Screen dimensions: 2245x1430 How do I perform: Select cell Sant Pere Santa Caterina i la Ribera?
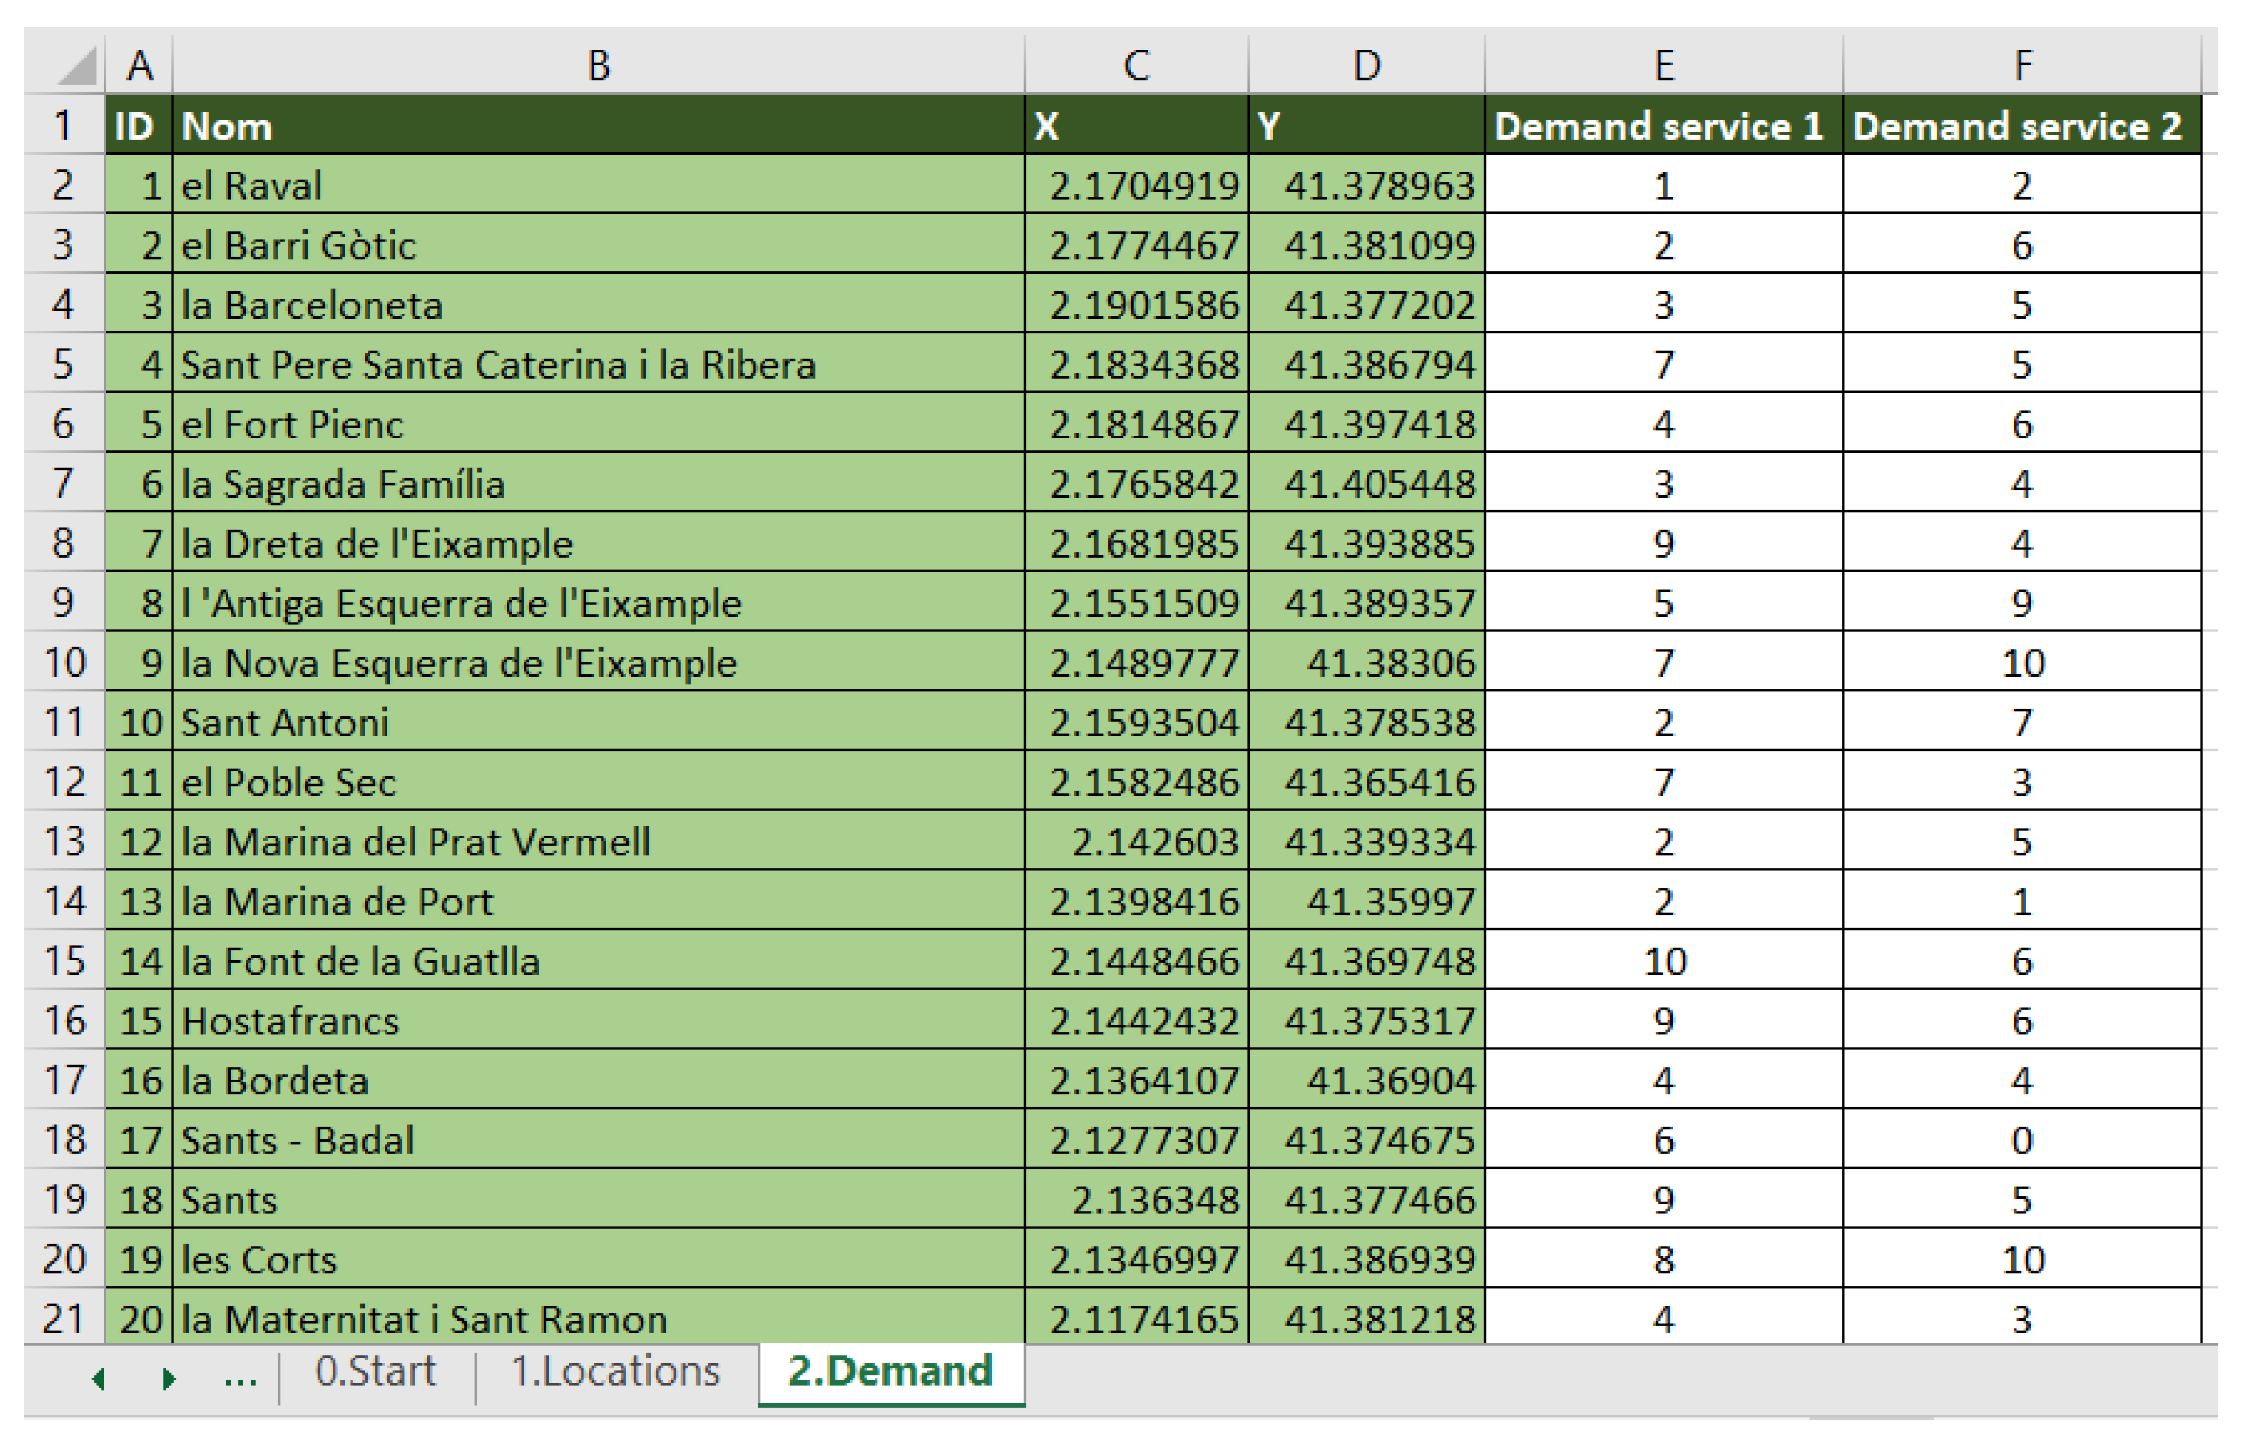(x=598, y=364)
